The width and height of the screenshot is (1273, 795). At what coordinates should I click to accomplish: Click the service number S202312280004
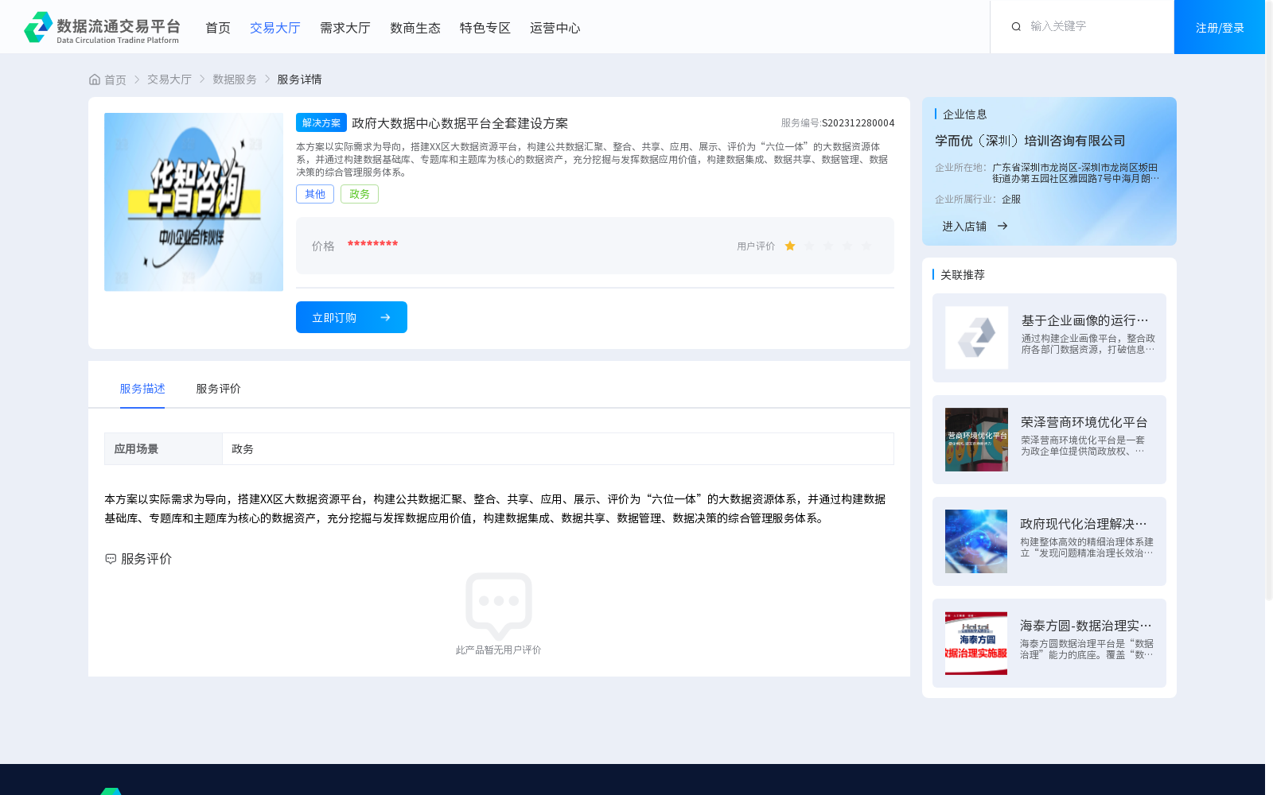coord(858,123)
